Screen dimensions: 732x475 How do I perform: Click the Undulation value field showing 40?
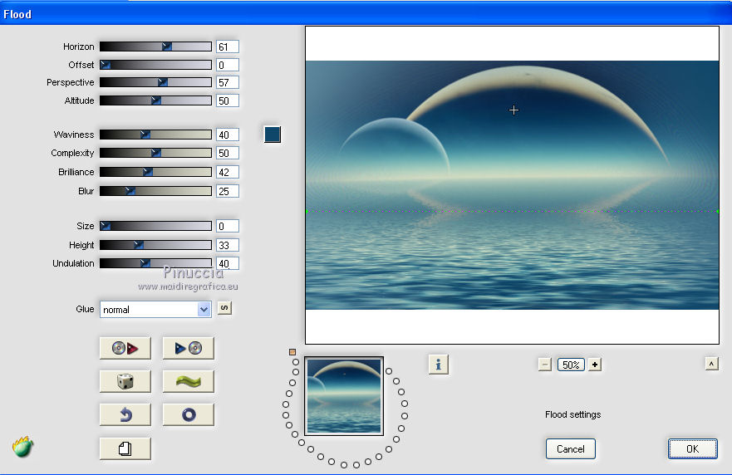coord(228,263)
